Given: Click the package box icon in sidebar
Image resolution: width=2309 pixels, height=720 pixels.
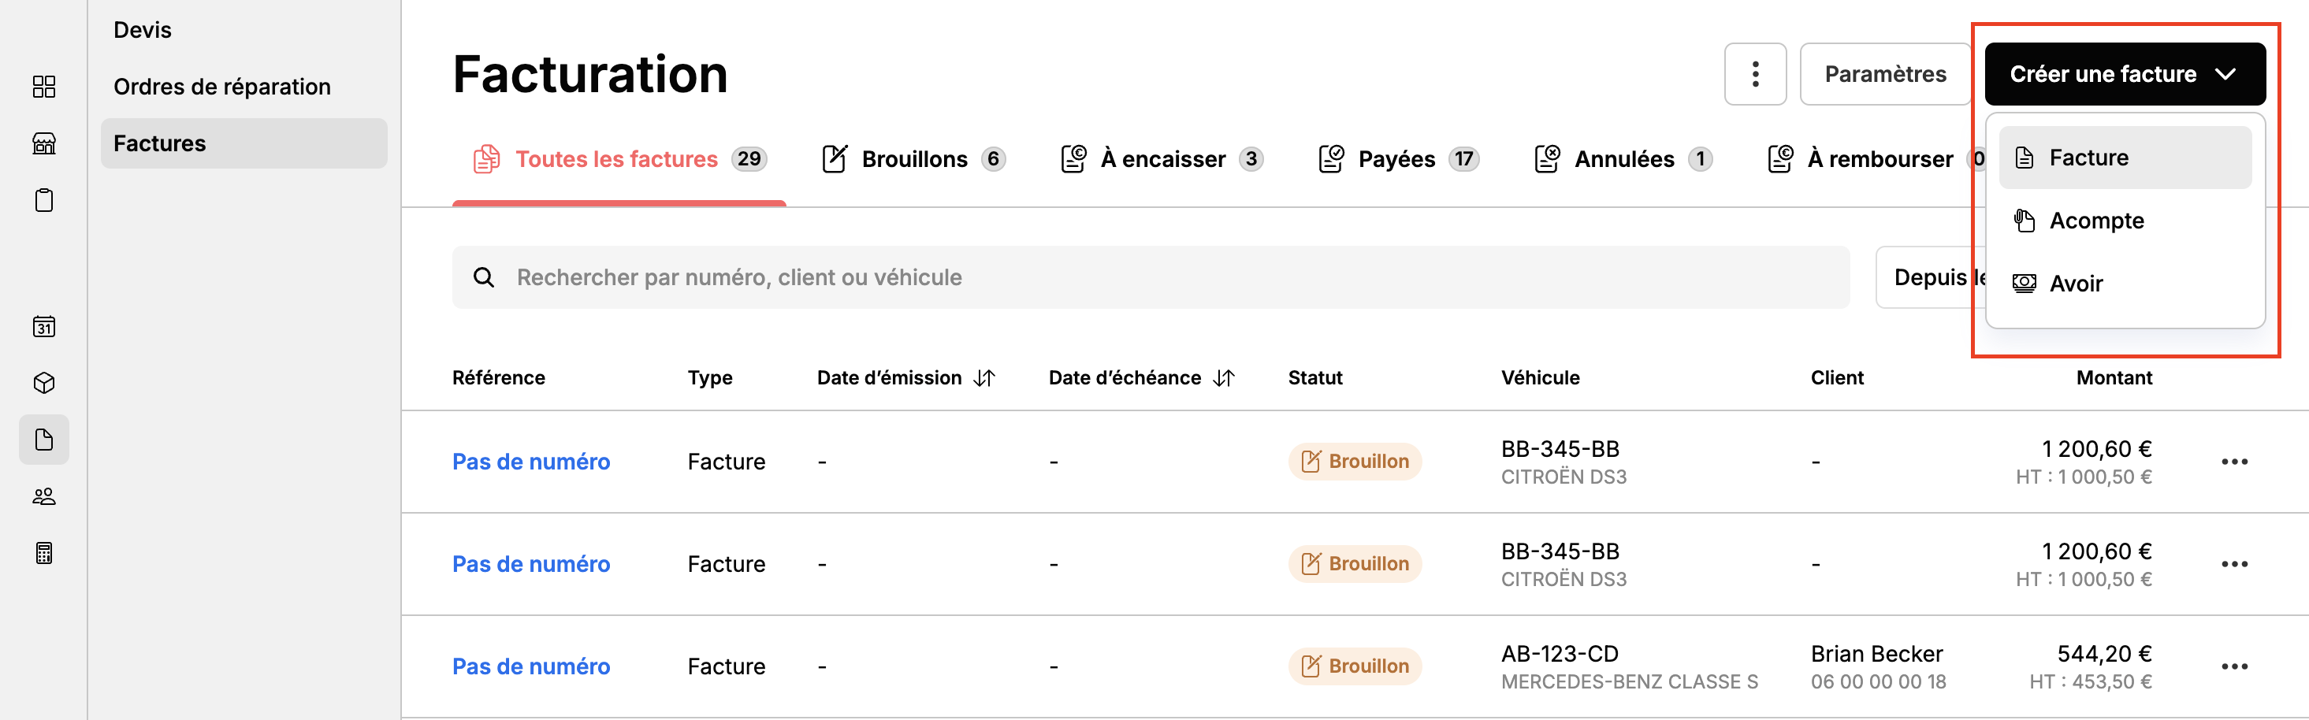Looking at the screenshot, I should (x=44, y=384).
